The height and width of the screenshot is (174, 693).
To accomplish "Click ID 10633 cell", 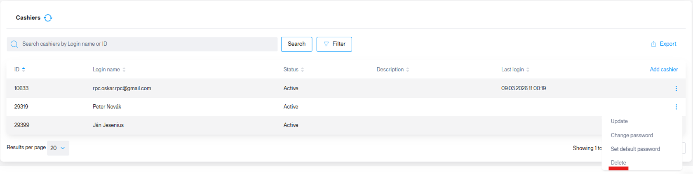I will click(21, 88).
